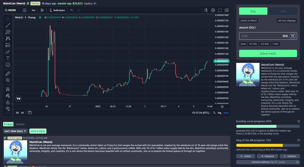Toggle lock all drawings
Viewport: 304px width, 167px height.
(x=8, y=102)
